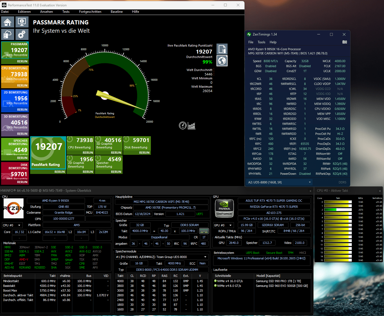Open the GPU #0 selector dropdown in HWiNFO
The height and width of the screenshot is (316, 384).
pos(223,225)
